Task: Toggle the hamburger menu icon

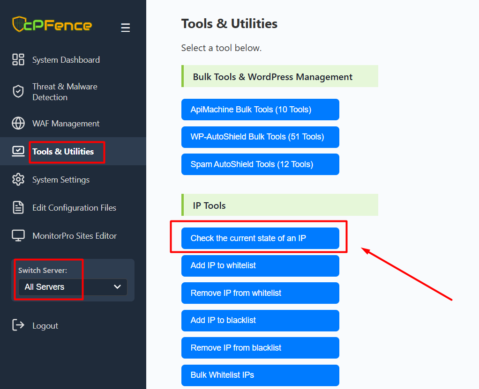Action: pos(125,28)
